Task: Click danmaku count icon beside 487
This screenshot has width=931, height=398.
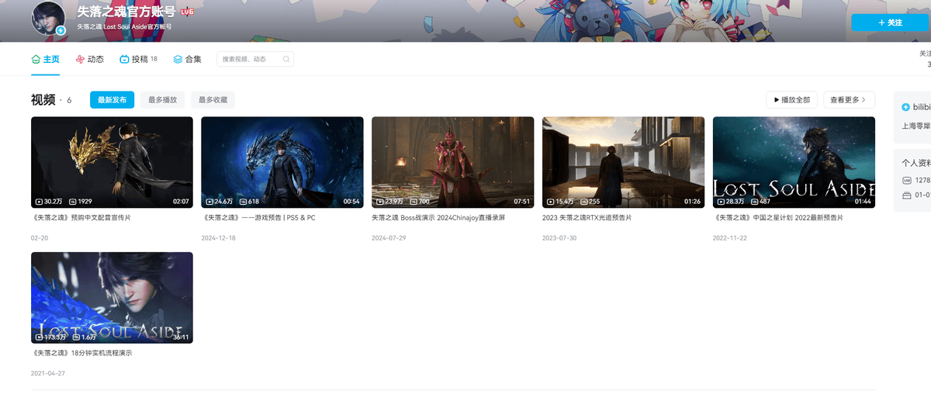Action: coord(754,202)
